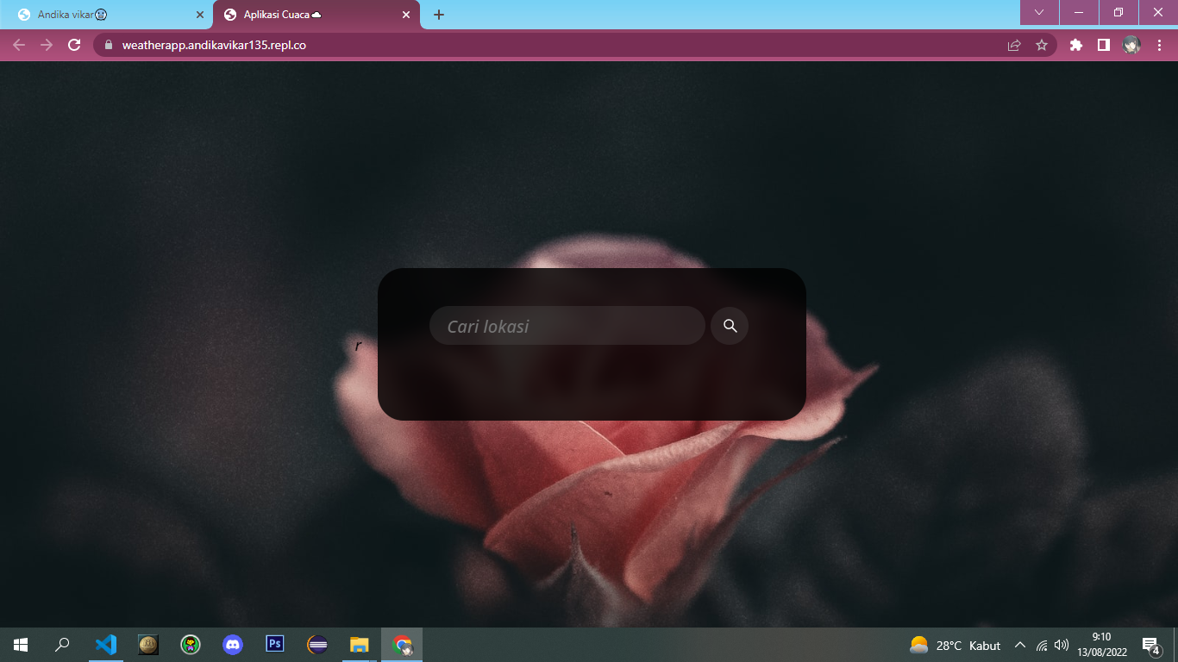1178x662 pixels.
Task: Expand the tab search chevron
Action: click(1039, 13)
